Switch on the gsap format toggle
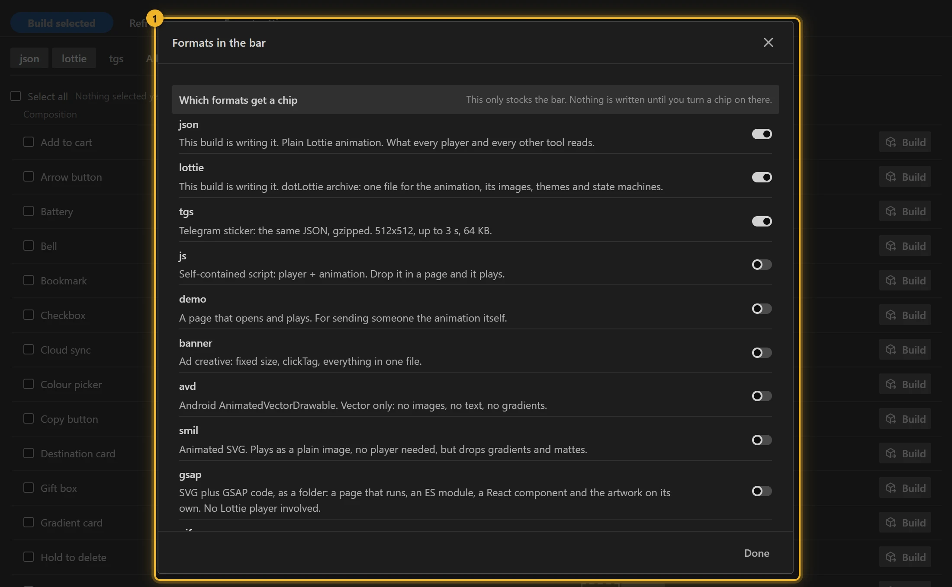The image size is (952, 587). coord(762,491)
